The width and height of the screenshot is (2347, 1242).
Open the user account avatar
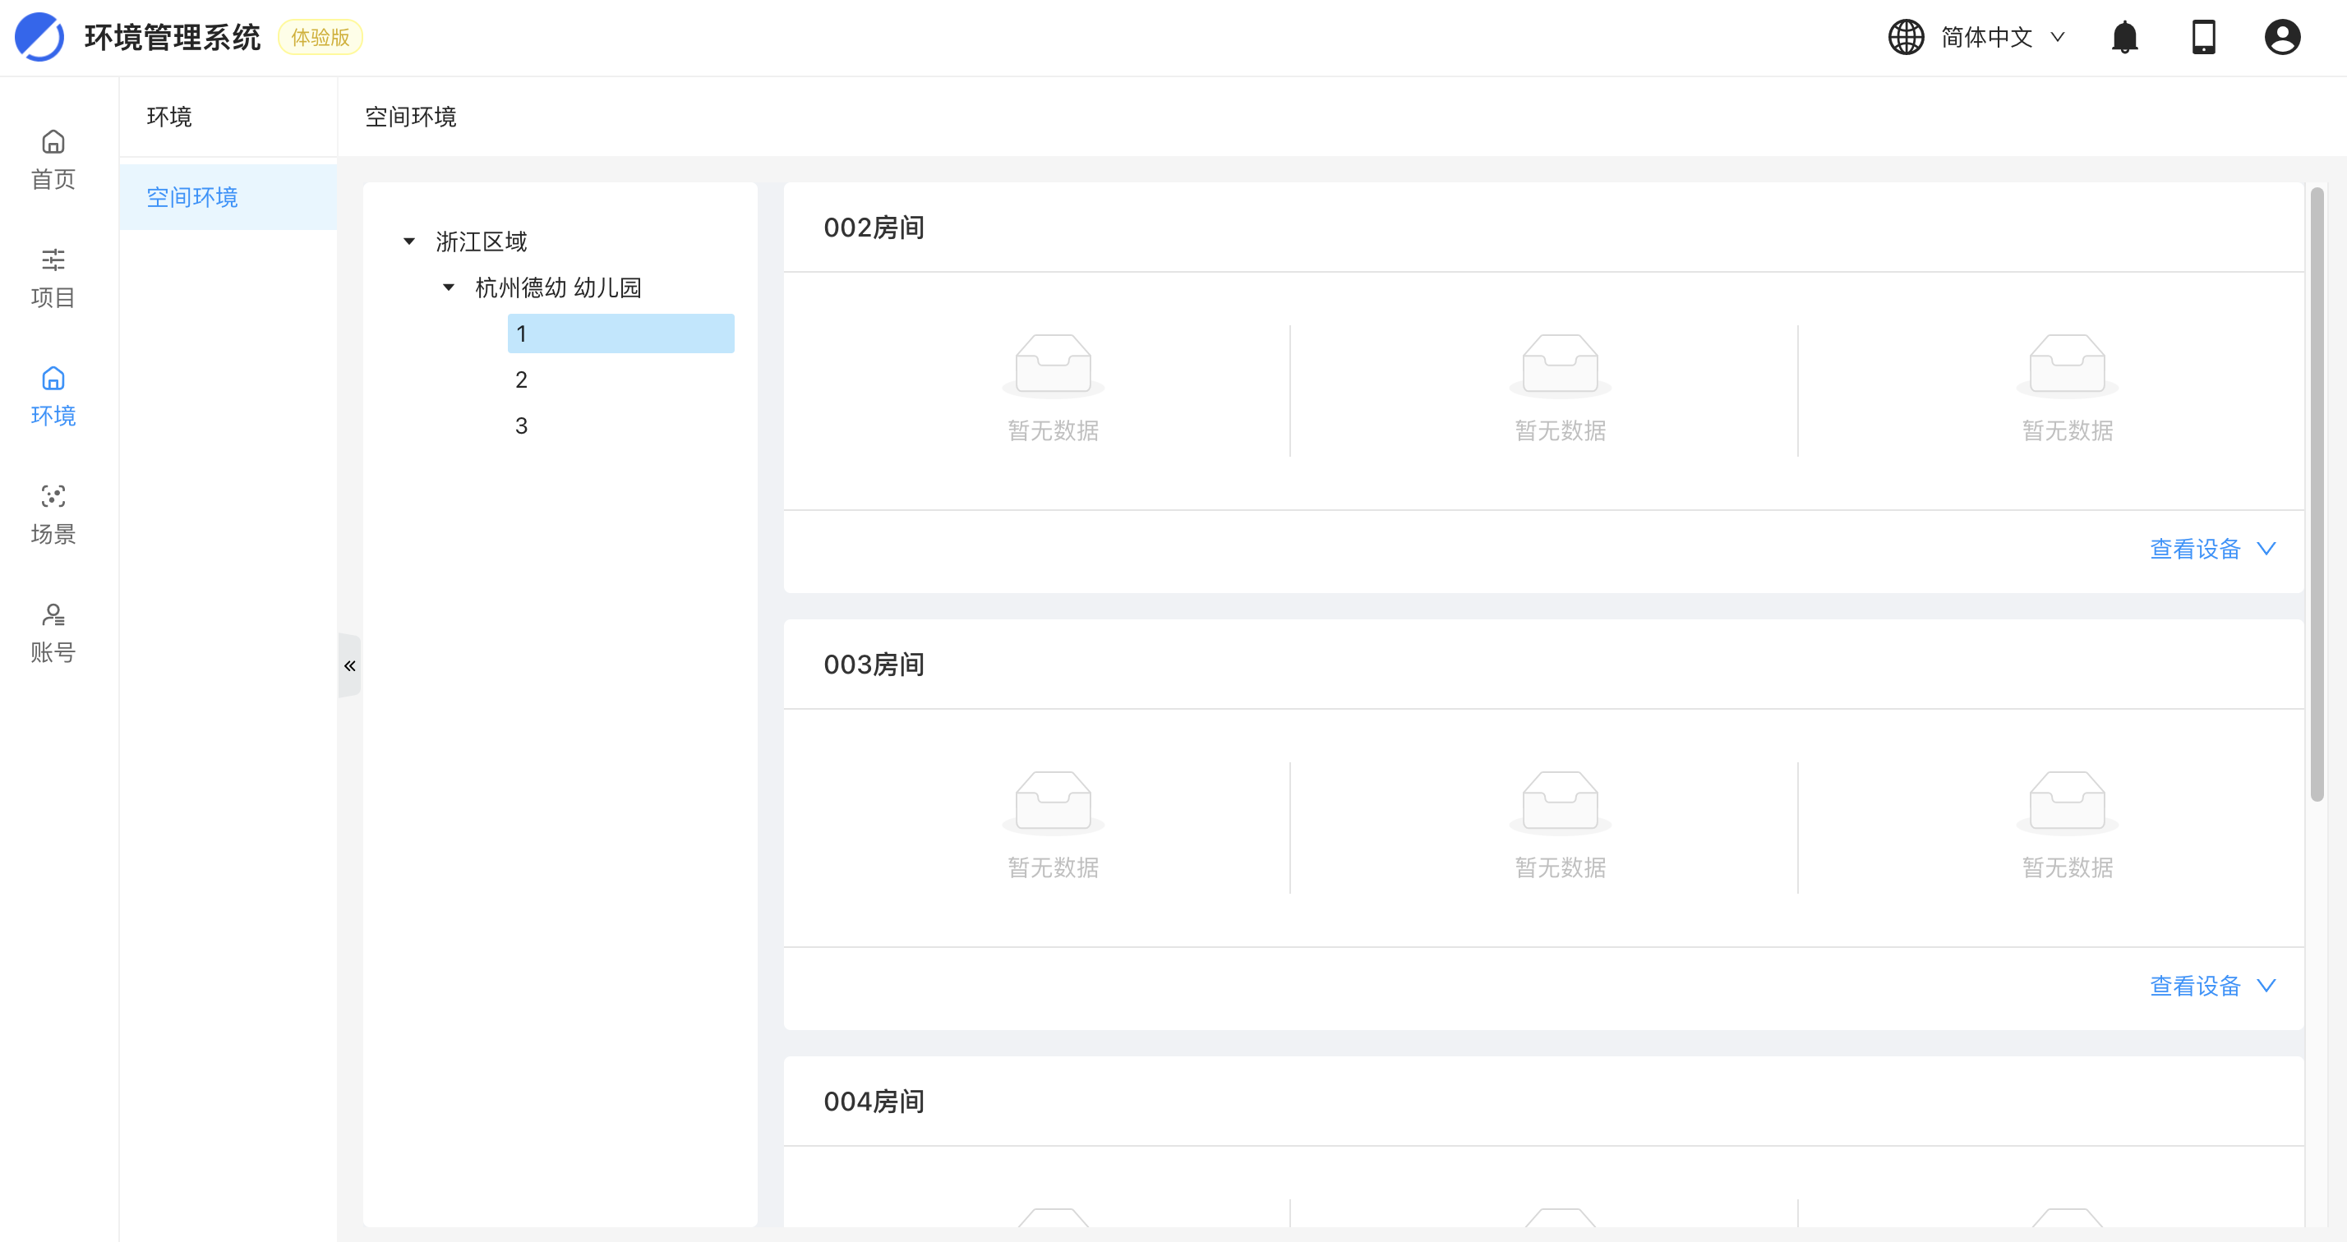(x=2282, y=37)
